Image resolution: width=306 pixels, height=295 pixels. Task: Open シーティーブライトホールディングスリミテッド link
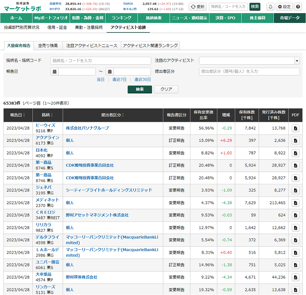(109, 190)
